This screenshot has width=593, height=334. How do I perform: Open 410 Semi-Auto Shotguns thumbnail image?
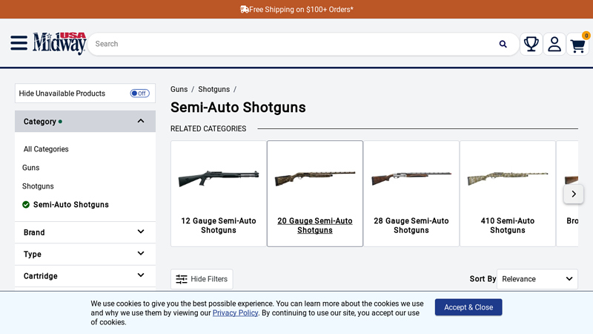tap(508, 178)
